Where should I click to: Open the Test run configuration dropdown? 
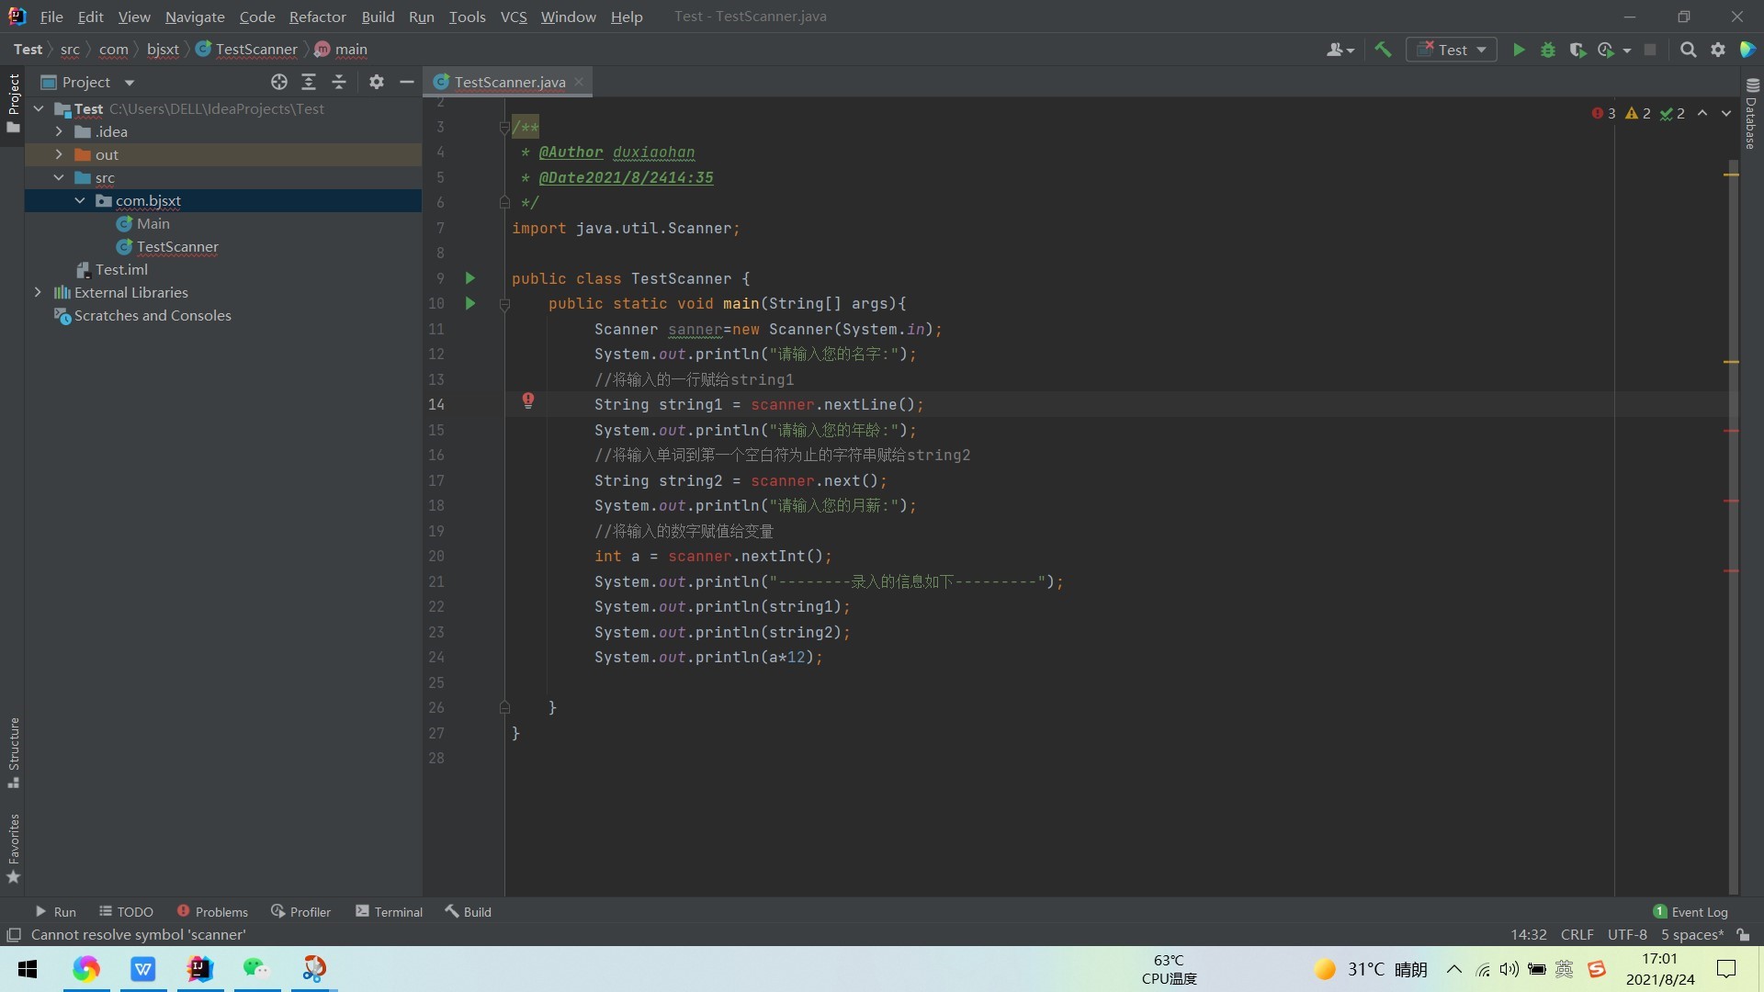(1452, 50)
